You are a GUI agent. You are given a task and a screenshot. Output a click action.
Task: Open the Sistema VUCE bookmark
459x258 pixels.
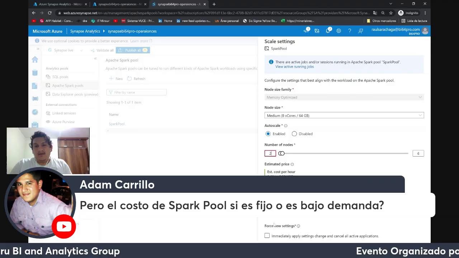[x=138, y=21]
